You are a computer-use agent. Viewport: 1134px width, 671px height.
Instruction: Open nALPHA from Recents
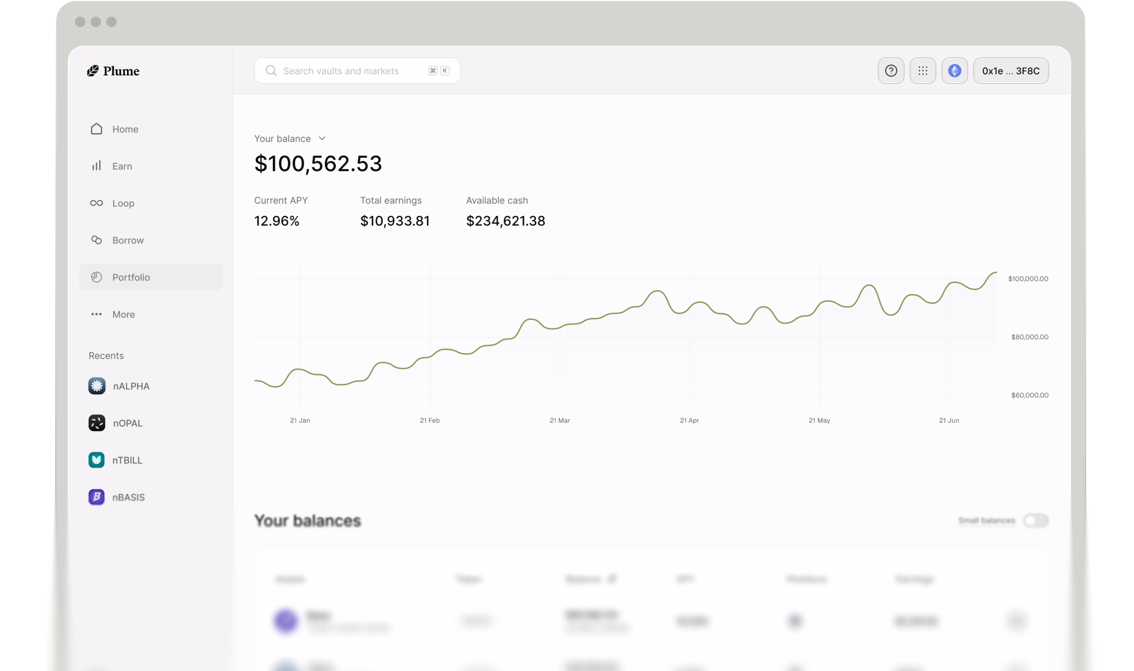[x=119, y=386]
